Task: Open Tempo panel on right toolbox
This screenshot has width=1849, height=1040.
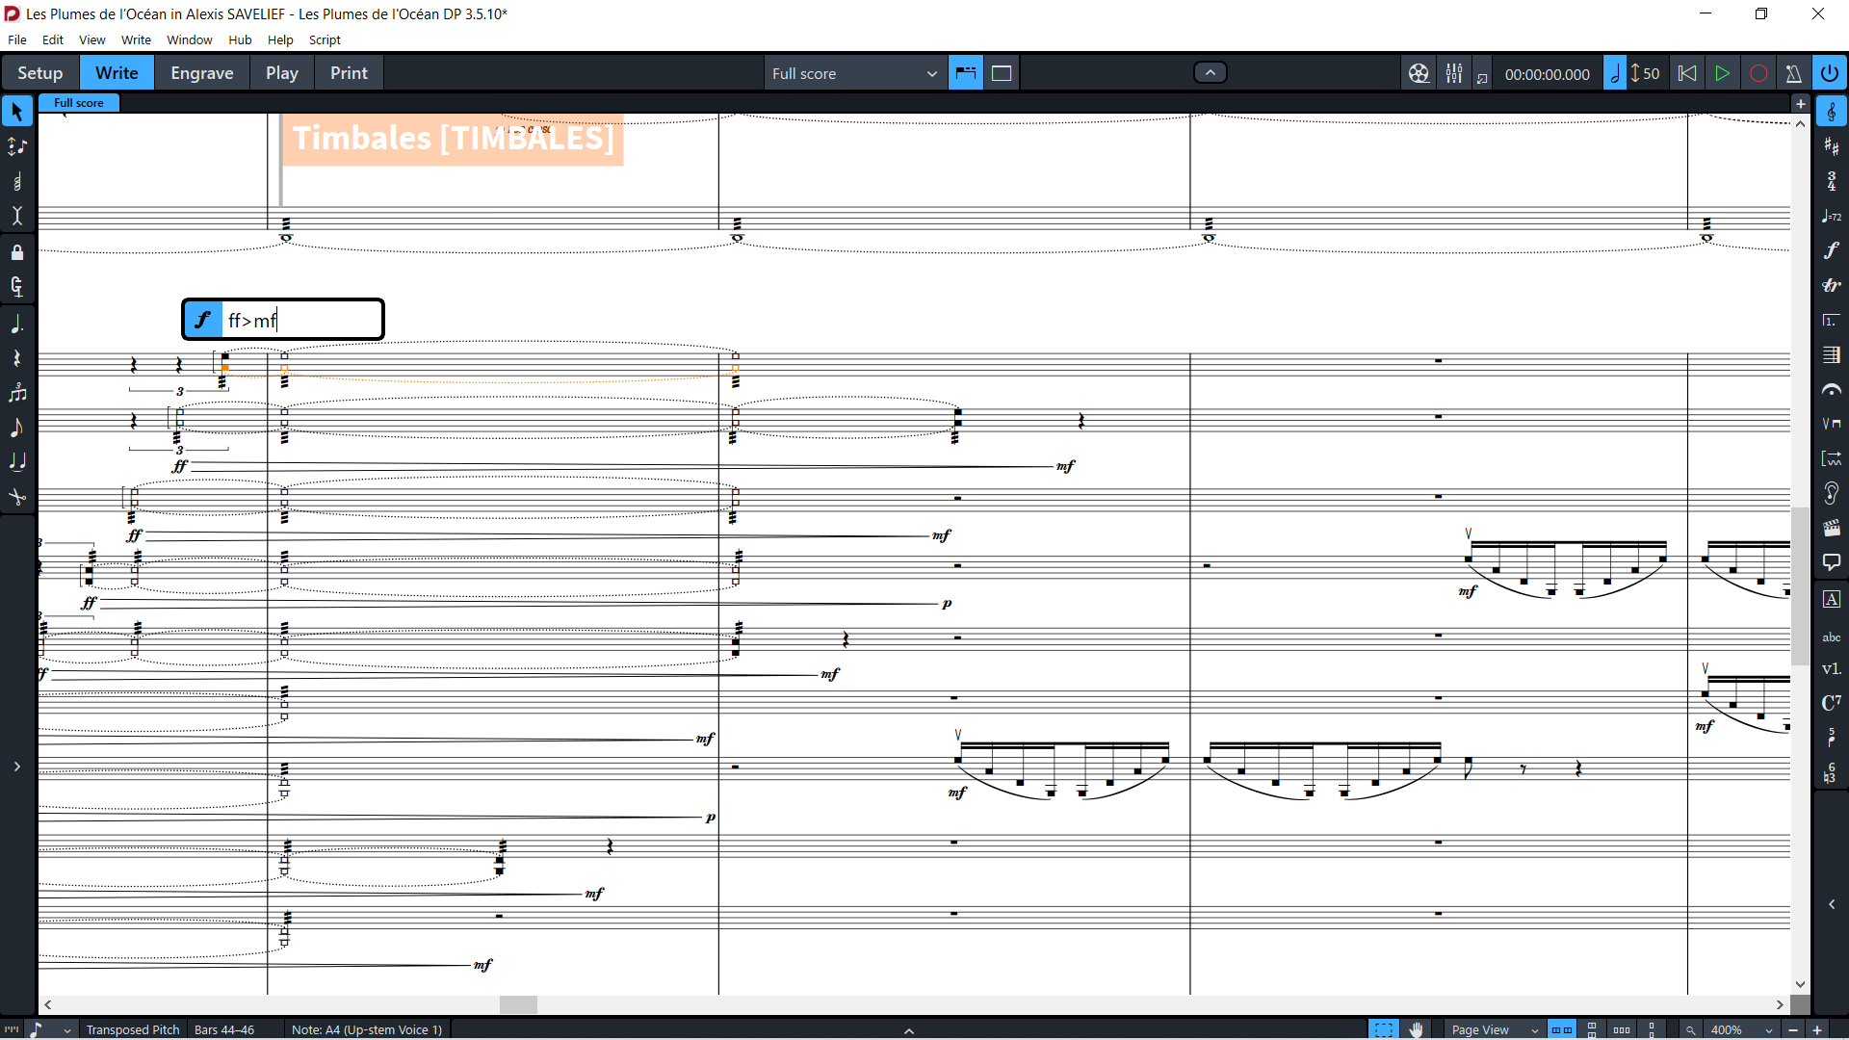Action: pos(1832,216)
